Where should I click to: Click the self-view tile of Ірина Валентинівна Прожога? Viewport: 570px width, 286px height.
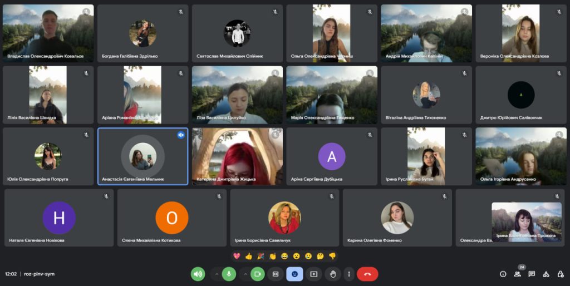526,221
